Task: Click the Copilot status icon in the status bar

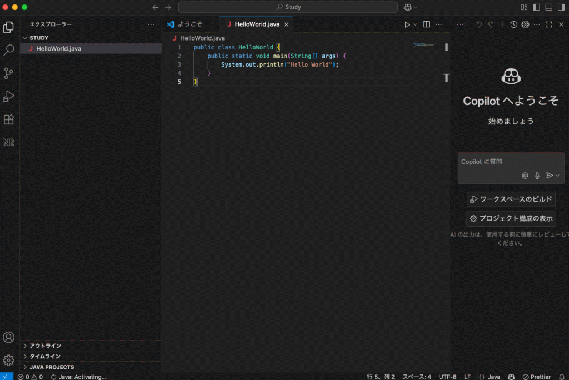Action: pyautogui.click(x=511, y=377)
